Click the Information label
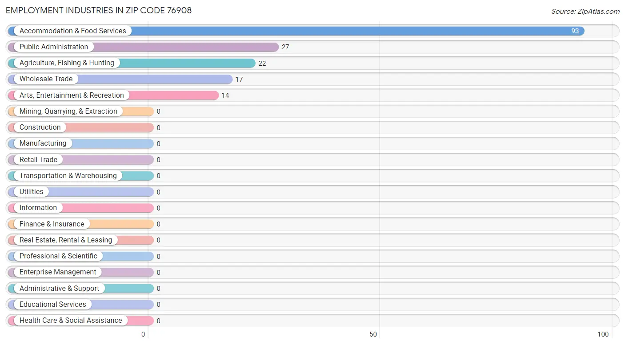The height and width of the screenshot is (345, 625). click(38, 208)
